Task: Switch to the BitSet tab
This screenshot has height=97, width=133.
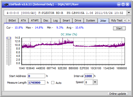Action: pyautogui.click(x=12, y=20)
